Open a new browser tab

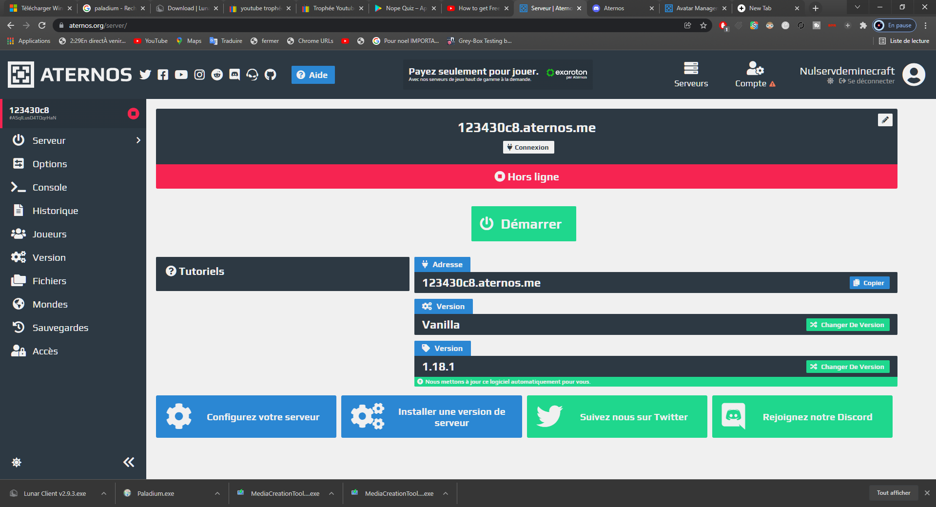816,8
